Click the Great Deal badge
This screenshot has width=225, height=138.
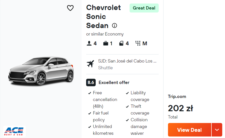[144, 8]
